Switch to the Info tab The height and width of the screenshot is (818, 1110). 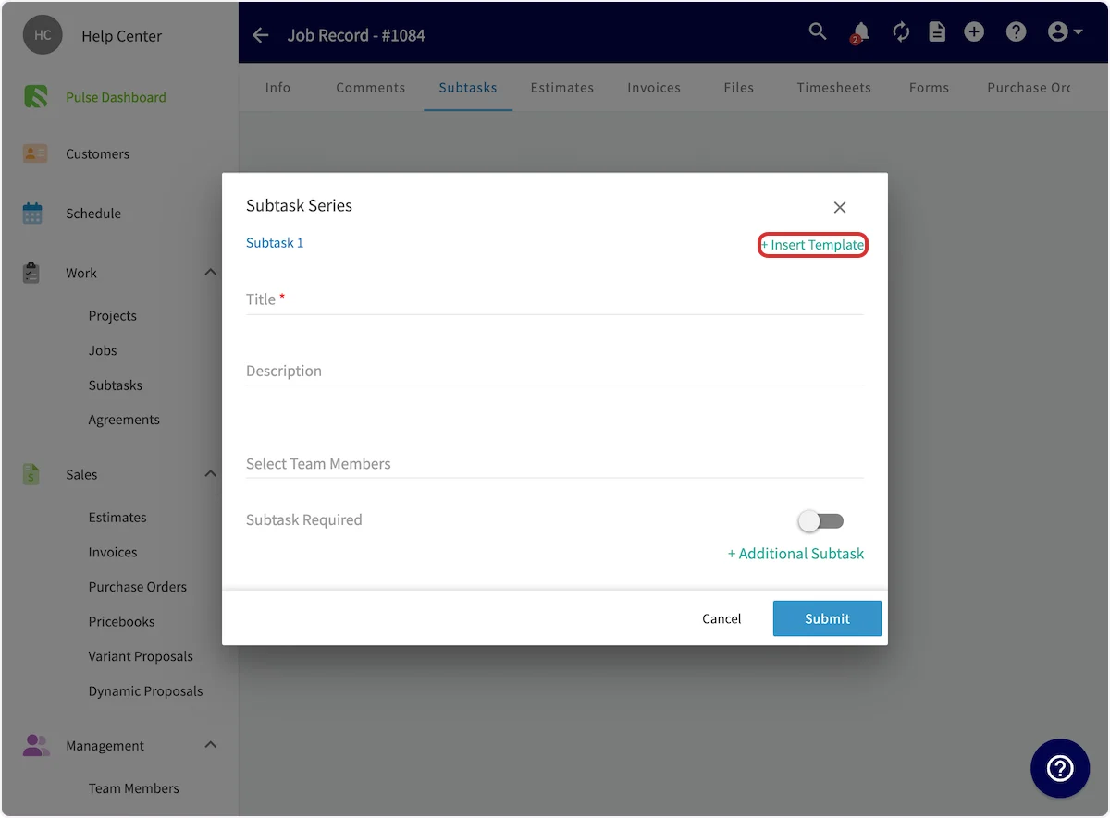click(x=277, y=88)
